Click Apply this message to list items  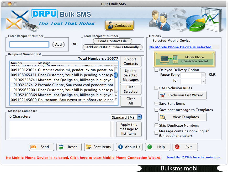point(129,129)
